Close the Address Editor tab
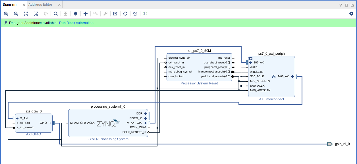The image size is (357, 164). click(x=59, y=5)
